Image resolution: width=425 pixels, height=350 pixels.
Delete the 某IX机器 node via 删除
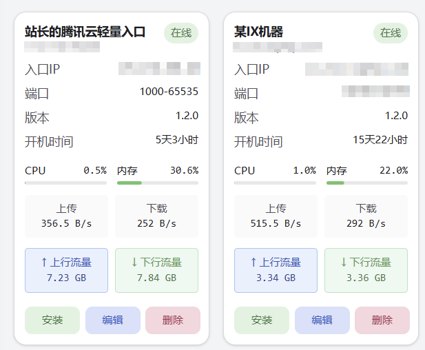(382, 320)
